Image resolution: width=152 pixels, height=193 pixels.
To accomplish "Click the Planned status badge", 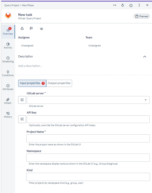I will [142, 16].
